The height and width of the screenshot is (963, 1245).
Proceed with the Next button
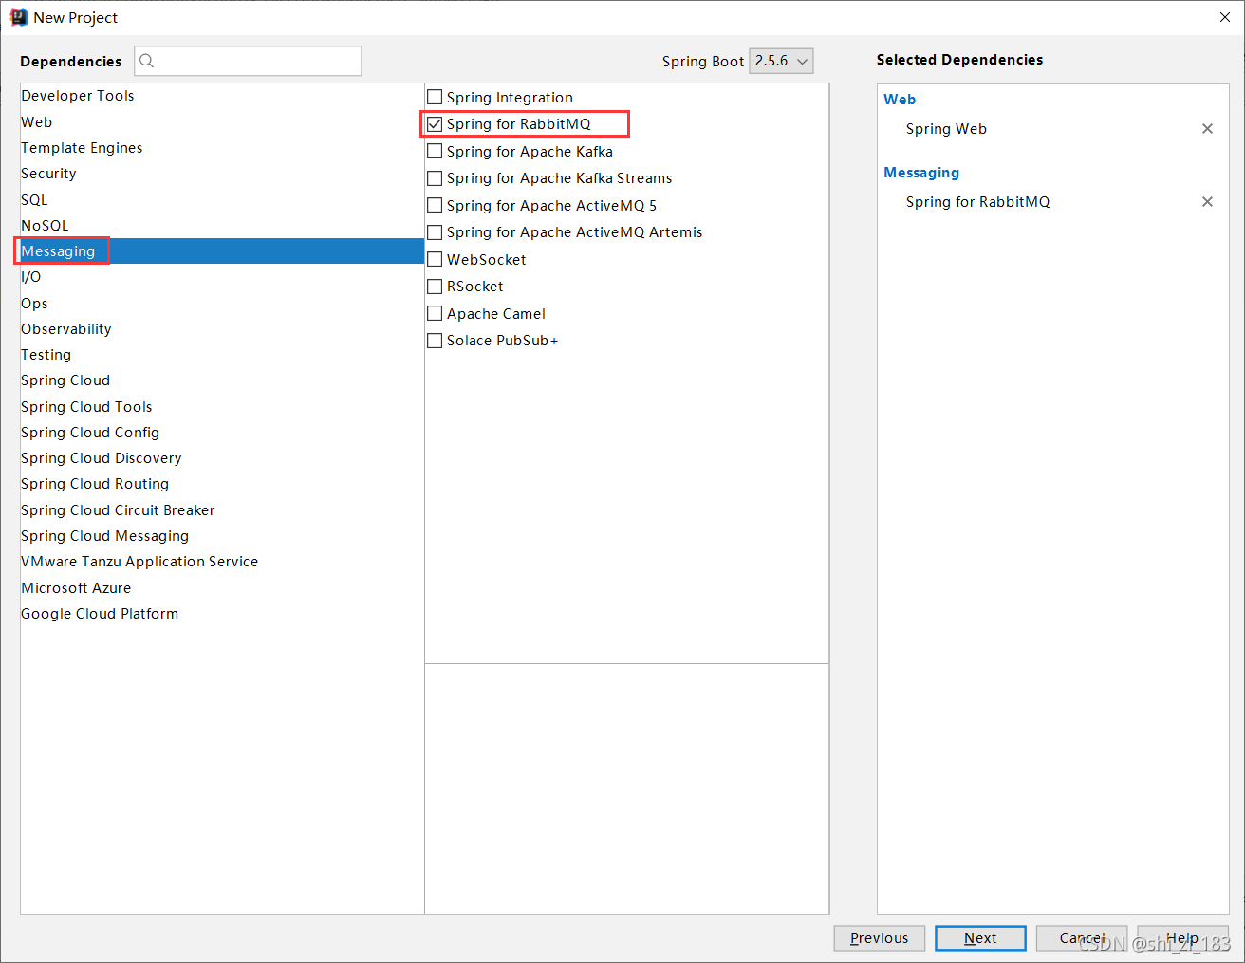point(980,938)
